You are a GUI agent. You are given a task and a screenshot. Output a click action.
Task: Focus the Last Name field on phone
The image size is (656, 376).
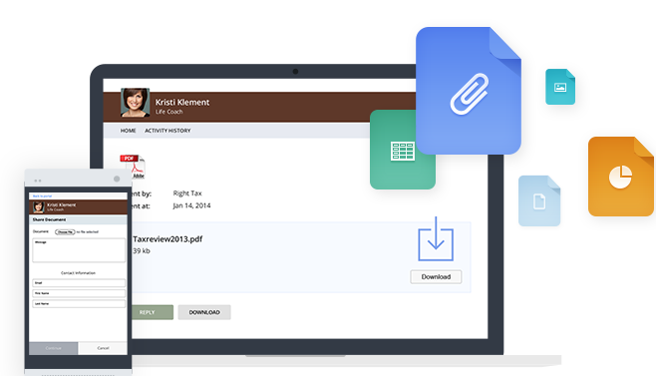tap(79, 304)
